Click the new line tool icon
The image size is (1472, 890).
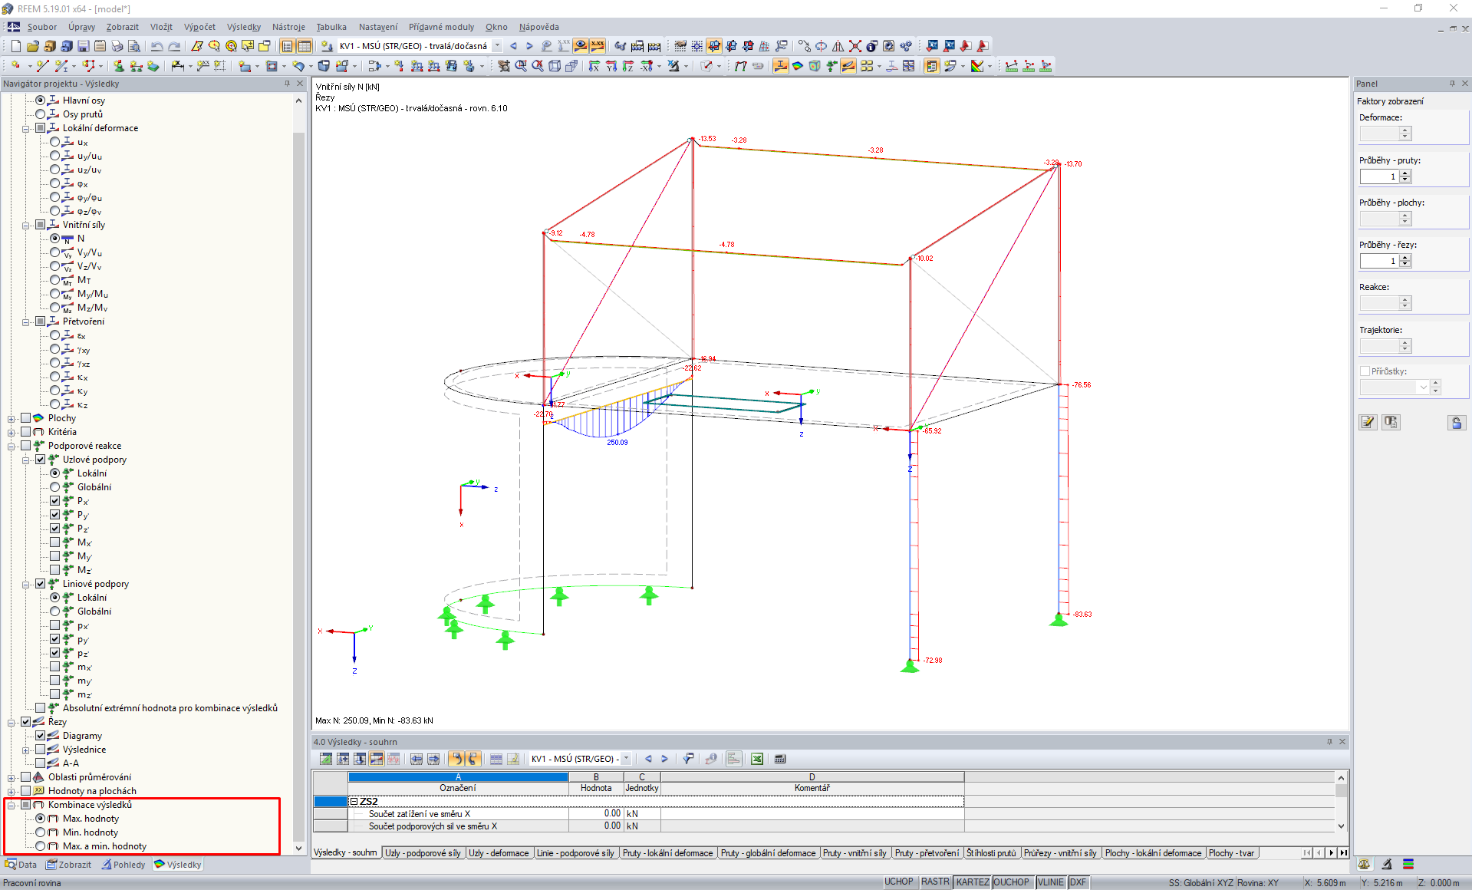click(x=43, y=66)
